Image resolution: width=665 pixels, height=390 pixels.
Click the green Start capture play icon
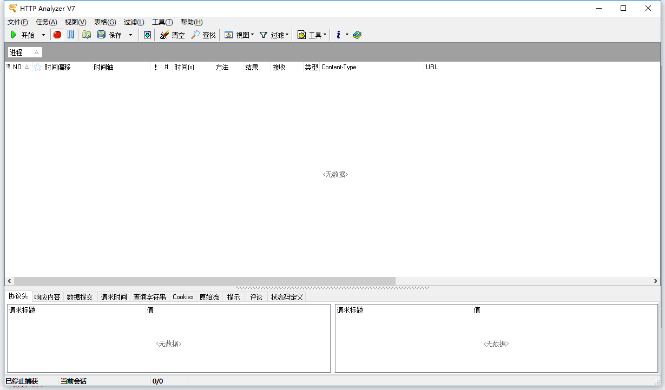tap(14, 35)
